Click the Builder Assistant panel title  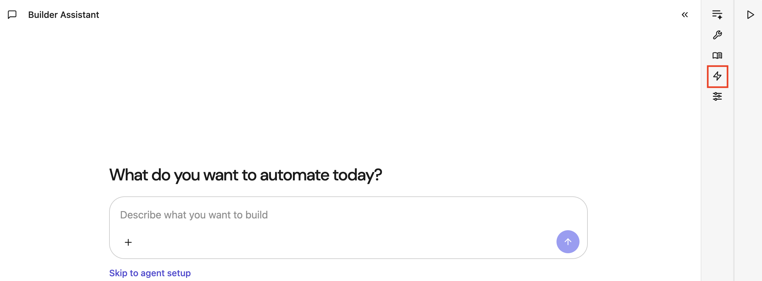pos(63,15)
